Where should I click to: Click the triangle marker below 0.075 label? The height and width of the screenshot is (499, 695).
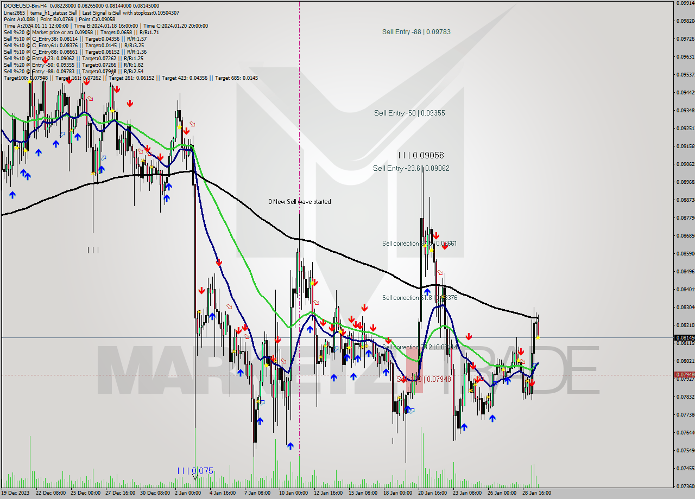click(x=195, y=477)
